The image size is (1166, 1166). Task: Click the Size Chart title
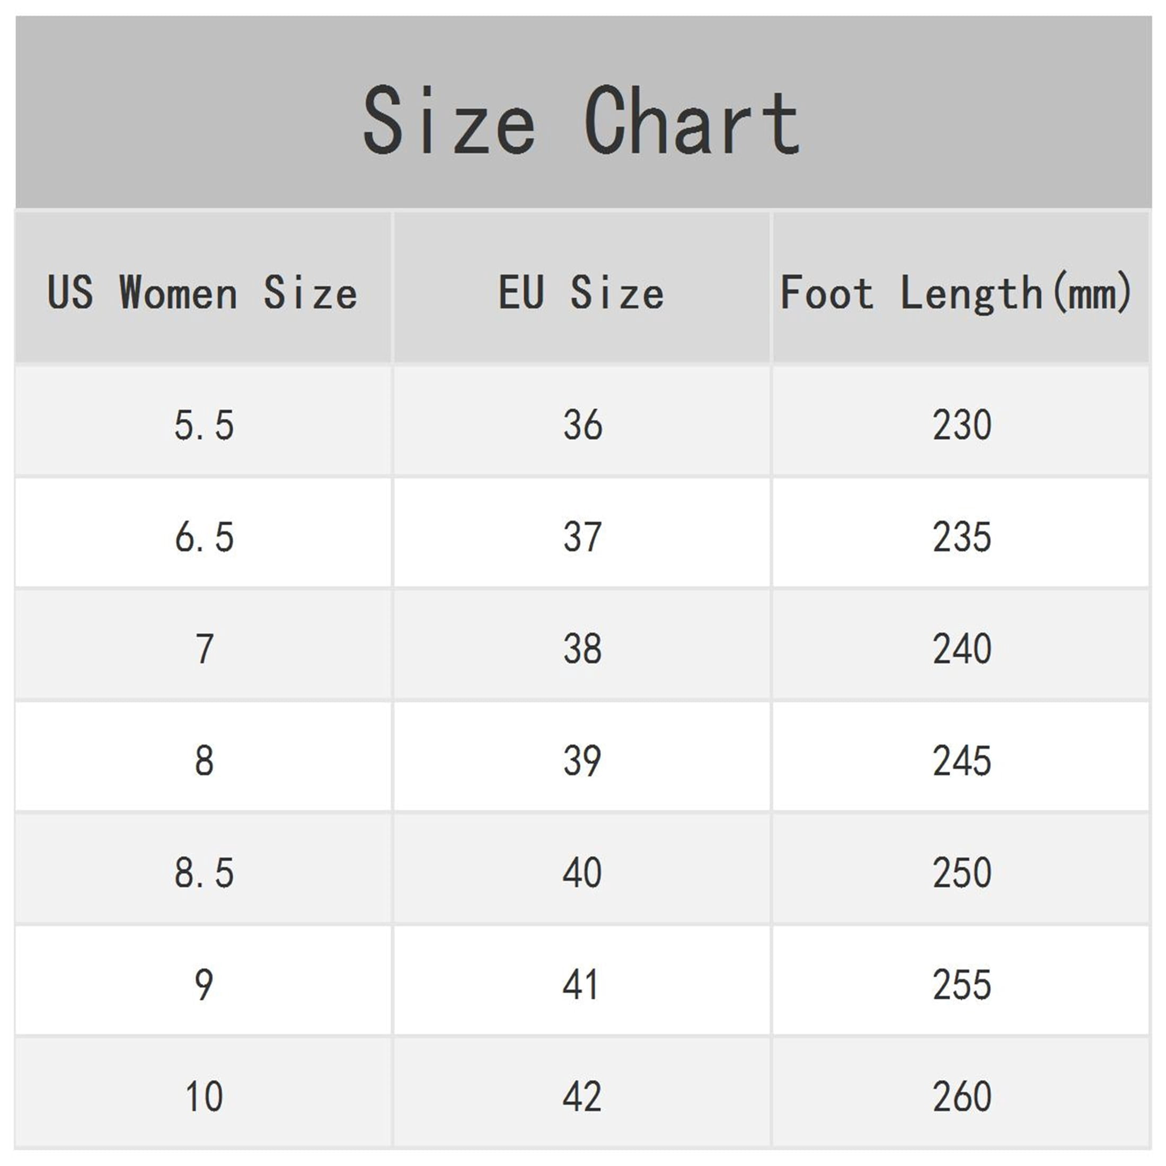click(x=582, y=120)
